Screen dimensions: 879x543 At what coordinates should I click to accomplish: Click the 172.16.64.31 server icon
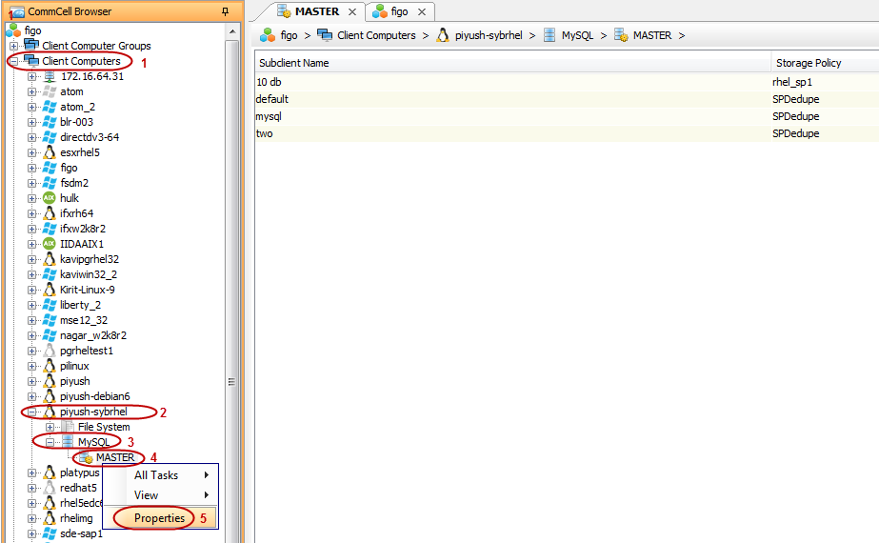pyautogui.click(x=50, y=76)
